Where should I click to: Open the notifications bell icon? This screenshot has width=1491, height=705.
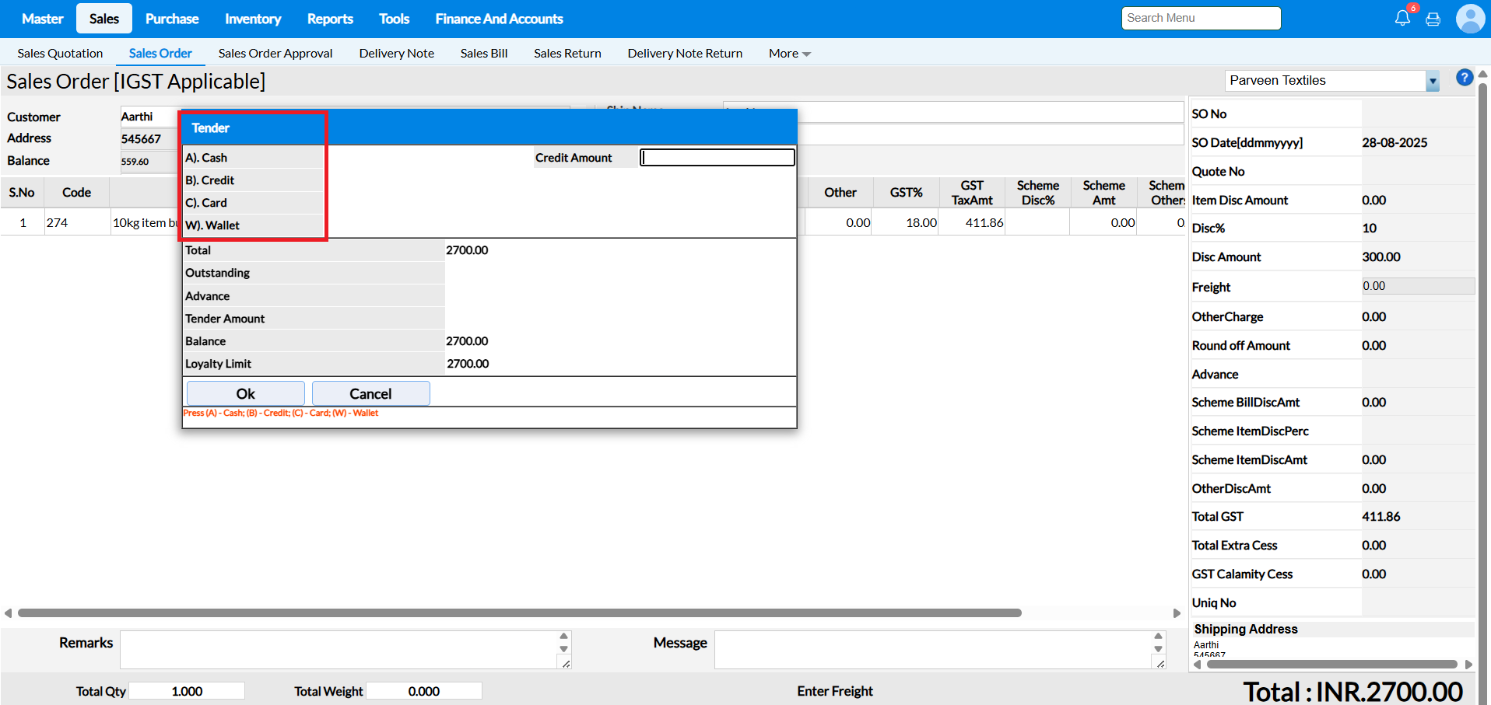click(1402, 18)
